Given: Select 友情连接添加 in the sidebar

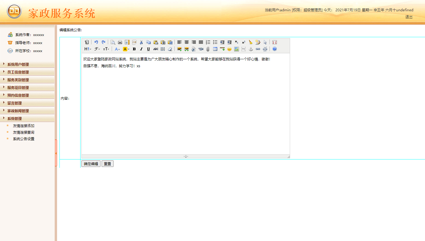Looking at the screenshot, I should click(23, 126).
